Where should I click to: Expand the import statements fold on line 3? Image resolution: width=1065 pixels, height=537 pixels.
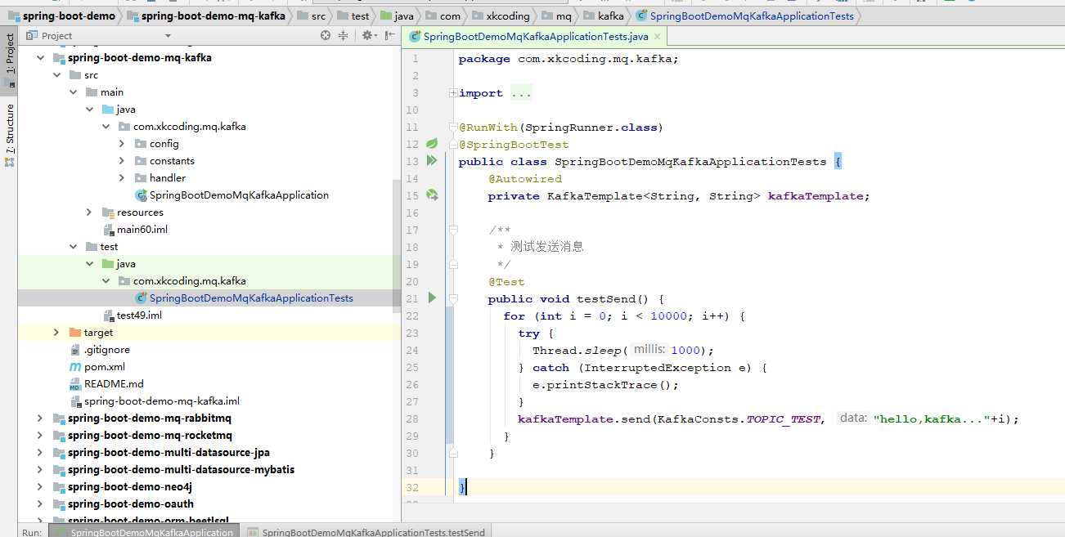point(452,93)
